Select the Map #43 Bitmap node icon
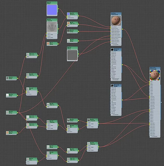The width and height of the screenshot is (164, 166). coord(8,78)
